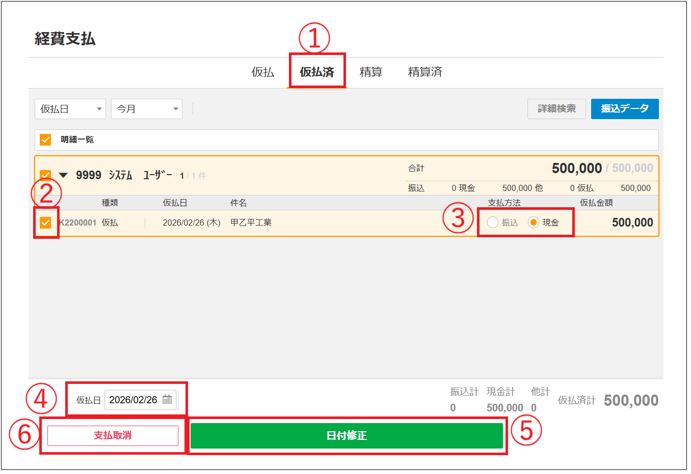Uncheck the 9999 システム ユーザー group checkbox
This screenshot has width=691, height=474.
(45, 175)
